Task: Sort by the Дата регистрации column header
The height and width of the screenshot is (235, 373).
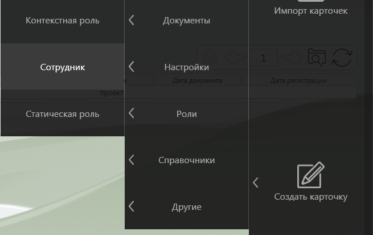Action: [x=298, y=80]
